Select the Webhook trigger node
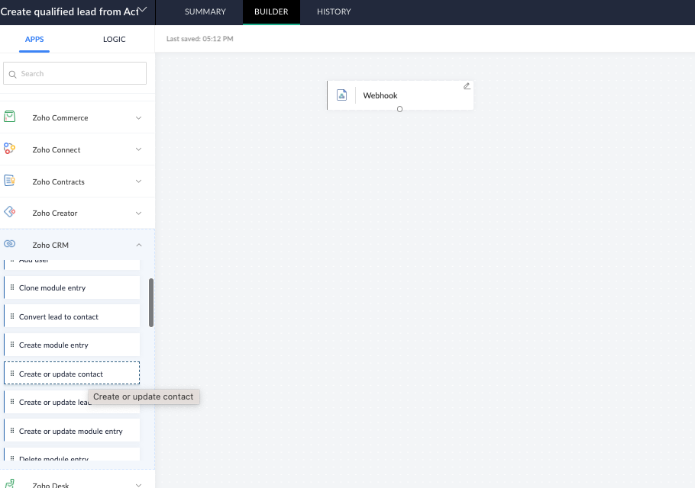Viewport: 695px width, 488px height. [x=400, y=95]
